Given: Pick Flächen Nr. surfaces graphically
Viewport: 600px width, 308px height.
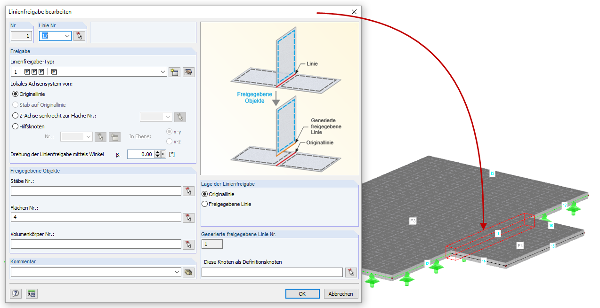Looking at the screenshot, I should click(188, 218).
